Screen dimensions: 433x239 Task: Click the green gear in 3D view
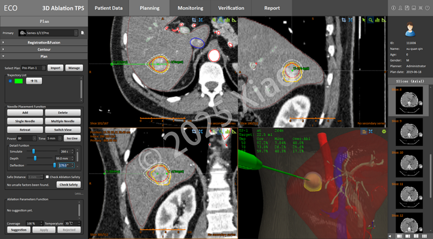(x=384, y=132)
